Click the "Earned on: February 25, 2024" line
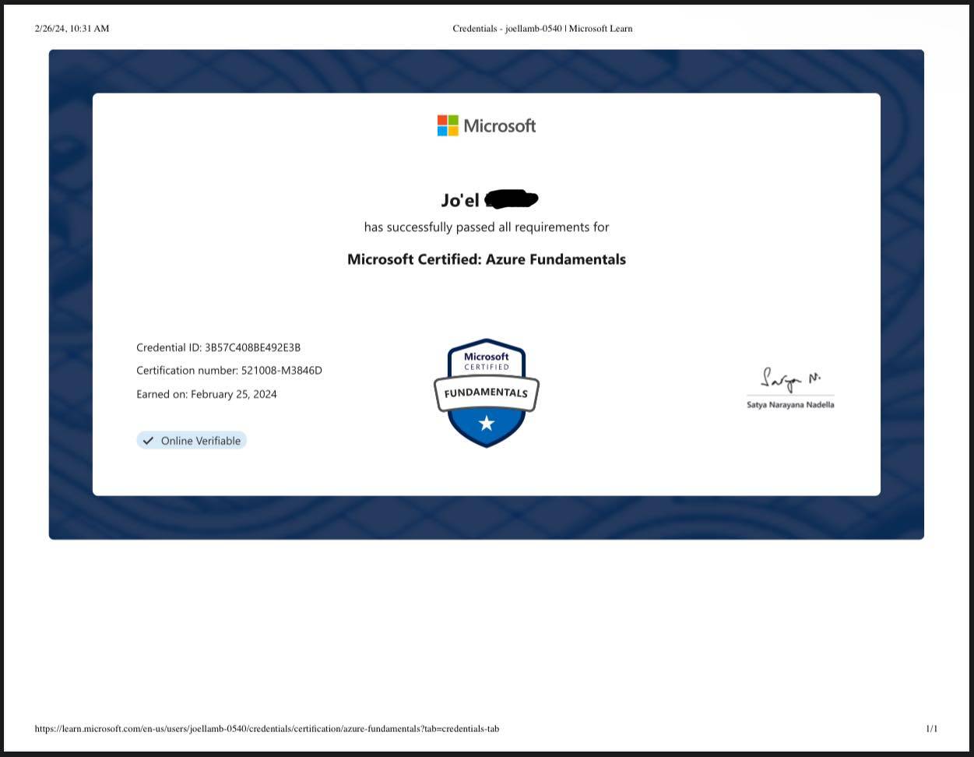 (x=207, y=394)
